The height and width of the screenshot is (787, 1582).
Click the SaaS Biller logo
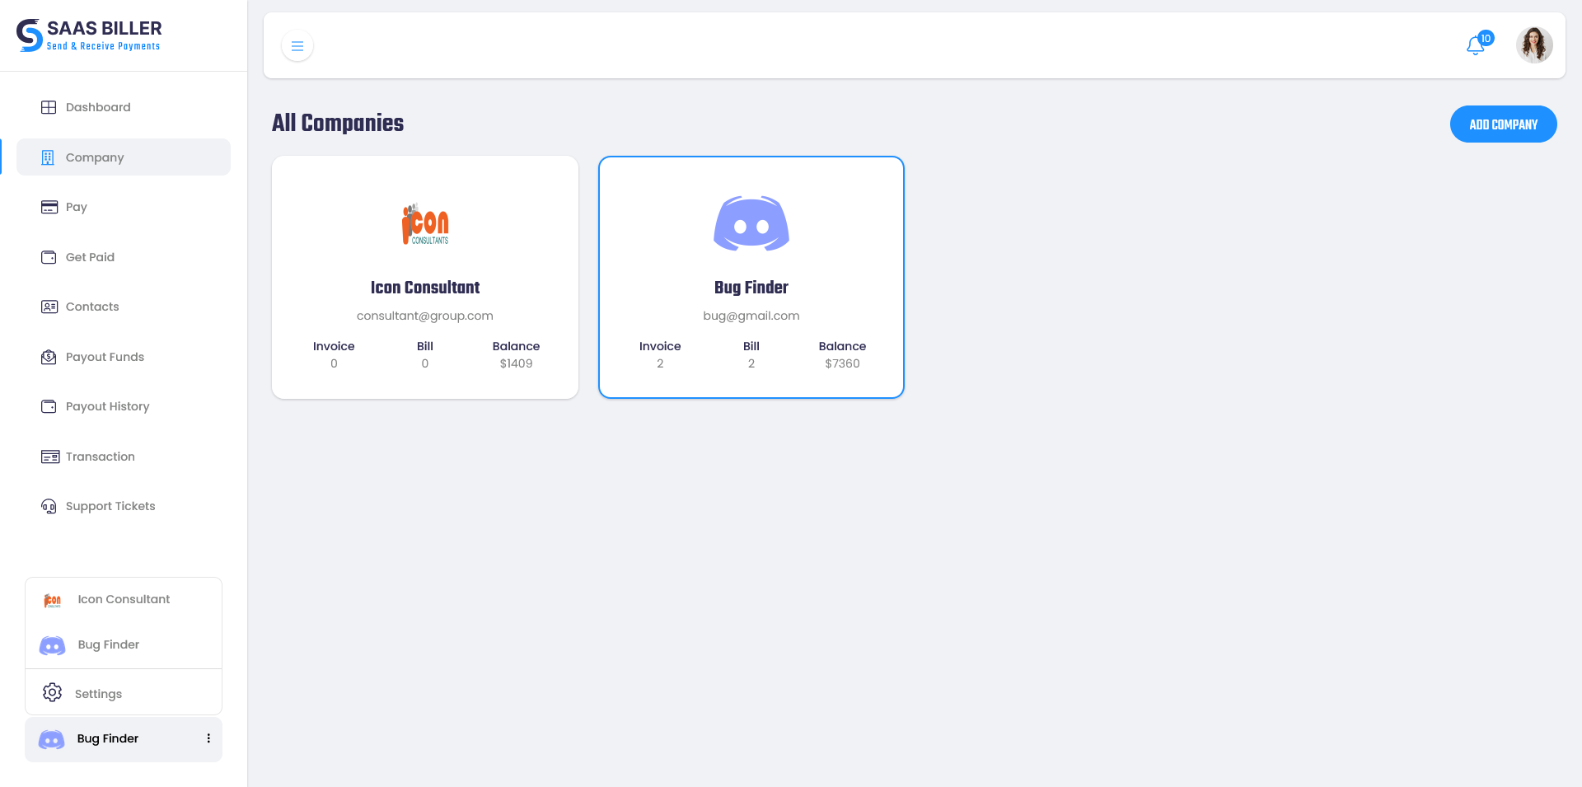click(x=89, y=35)
